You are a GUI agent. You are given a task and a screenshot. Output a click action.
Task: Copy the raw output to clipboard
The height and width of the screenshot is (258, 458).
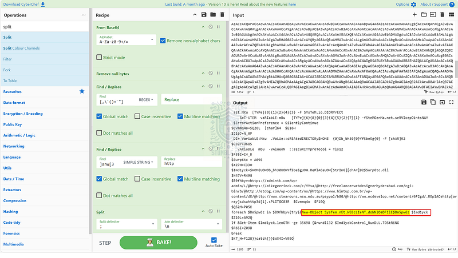point(433,102)
